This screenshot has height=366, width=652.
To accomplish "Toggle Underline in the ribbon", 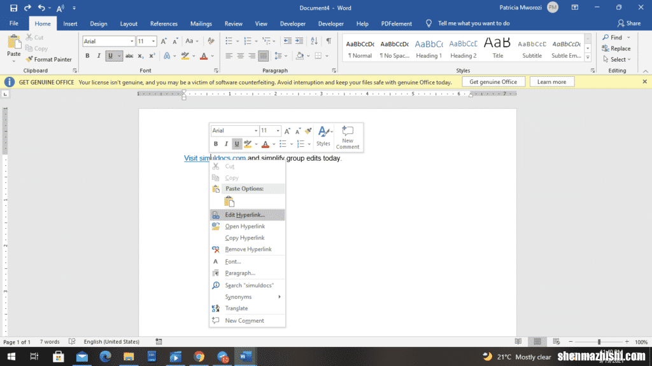I will 110,56.
